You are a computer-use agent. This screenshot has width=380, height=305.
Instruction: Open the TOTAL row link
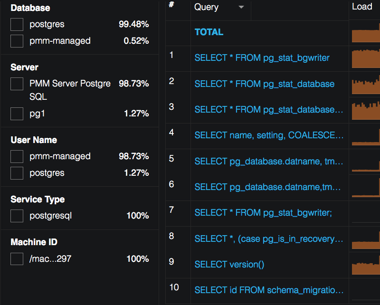209,32
